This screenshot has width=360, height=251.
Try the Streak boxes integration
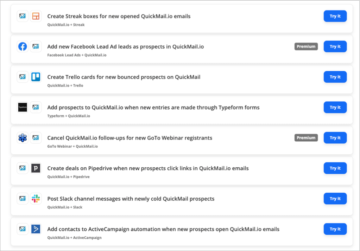(x=335, y=16)
